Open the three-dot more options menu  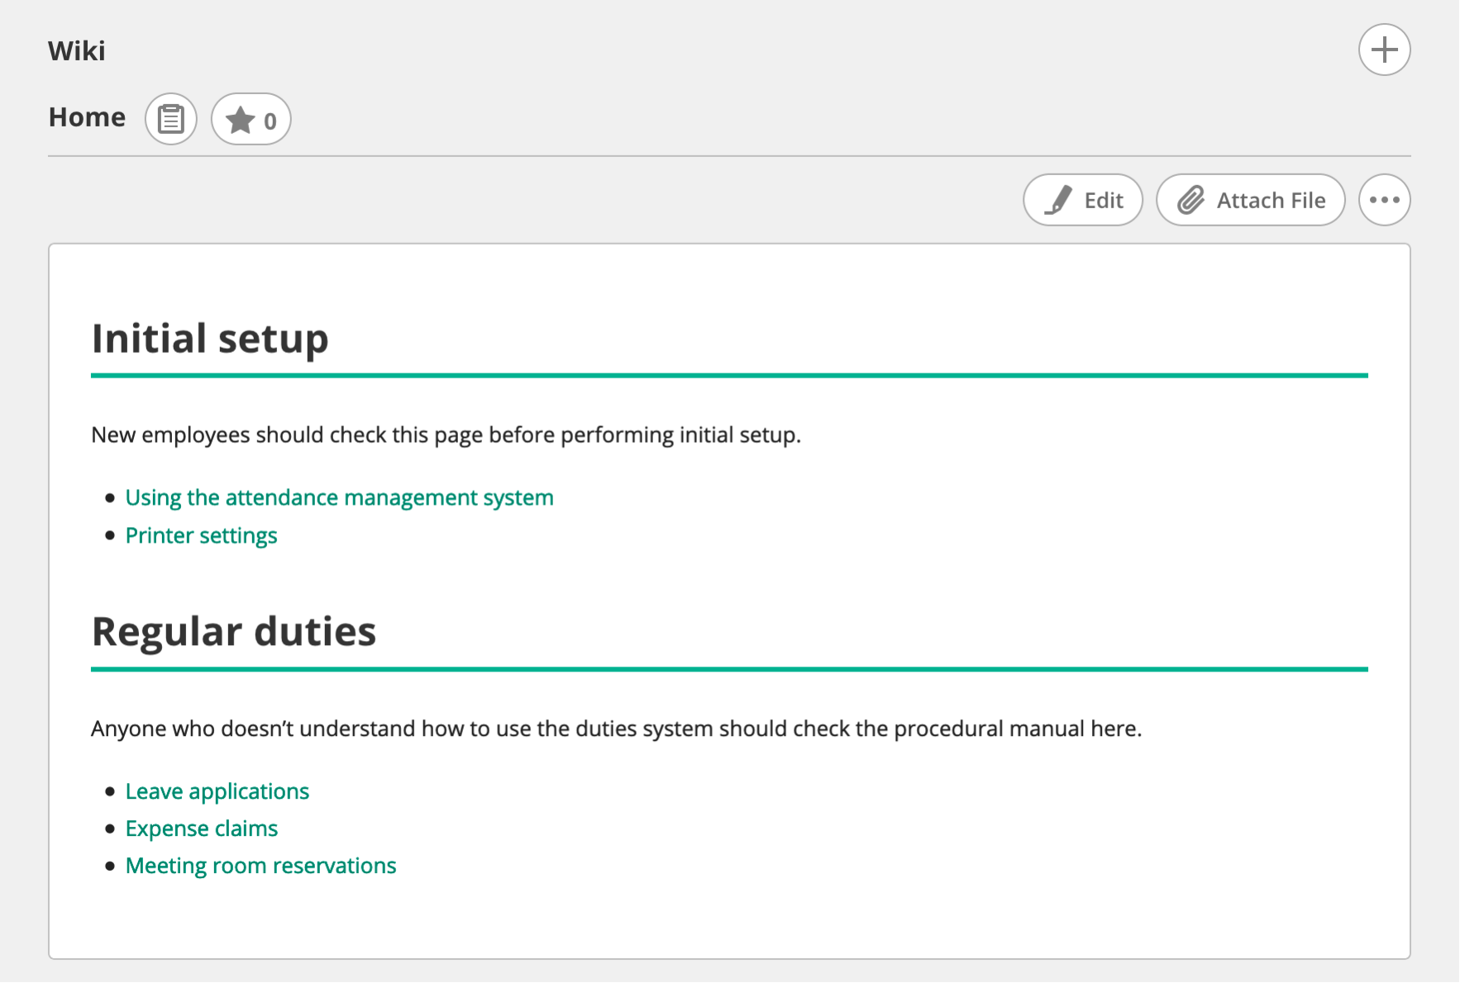click(x=1384, y=200)
